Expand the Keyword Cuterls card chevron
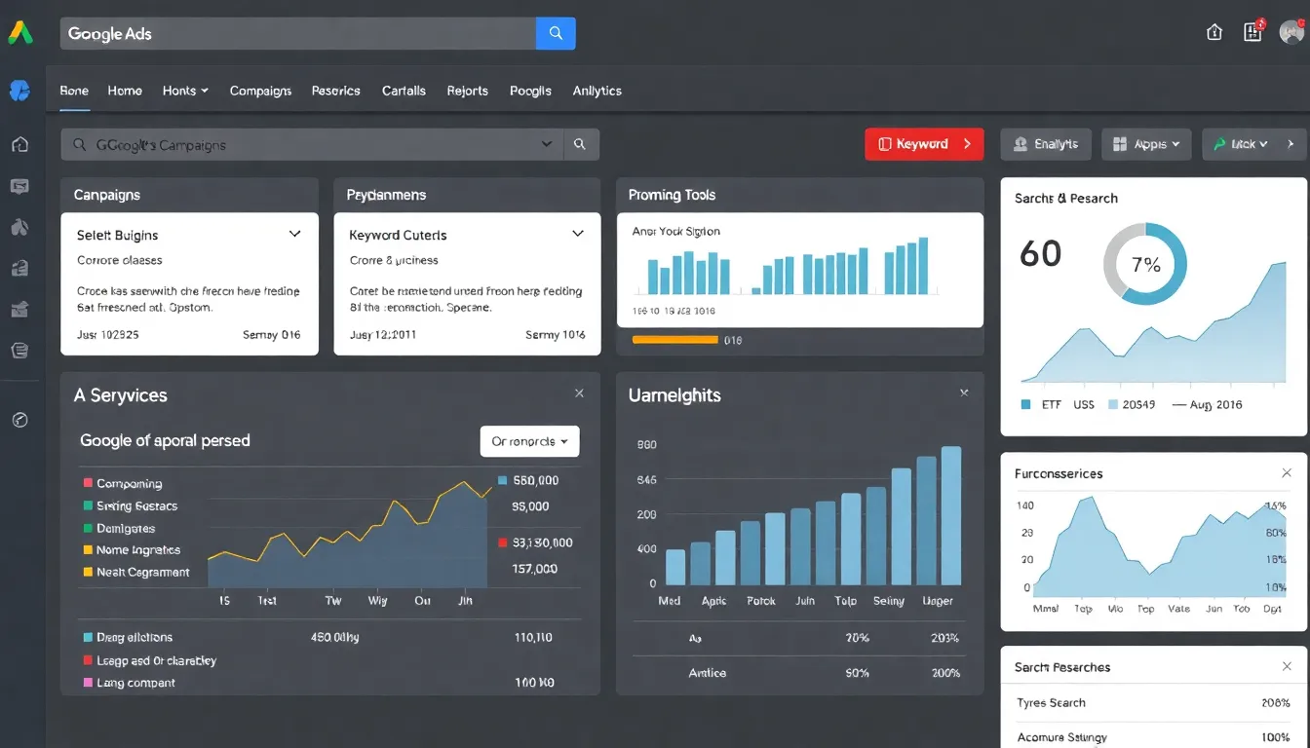The width and height of the screenshot is (1310, 748). 578,234
